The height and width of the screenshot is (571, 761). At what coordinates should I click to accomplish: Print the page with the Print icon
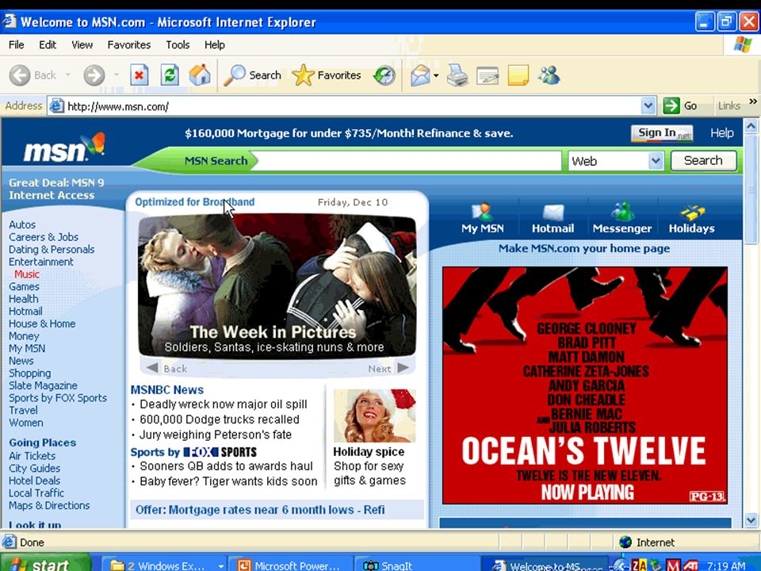[457, 75]
